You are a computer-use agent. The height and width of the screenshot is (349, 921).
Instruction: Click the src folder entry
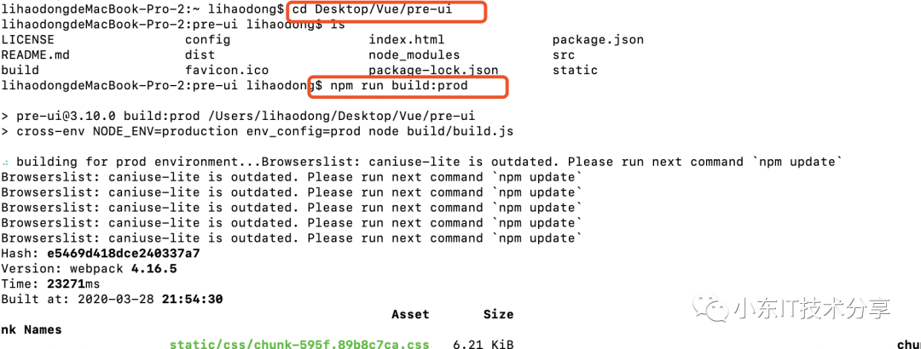pos(564,55)
